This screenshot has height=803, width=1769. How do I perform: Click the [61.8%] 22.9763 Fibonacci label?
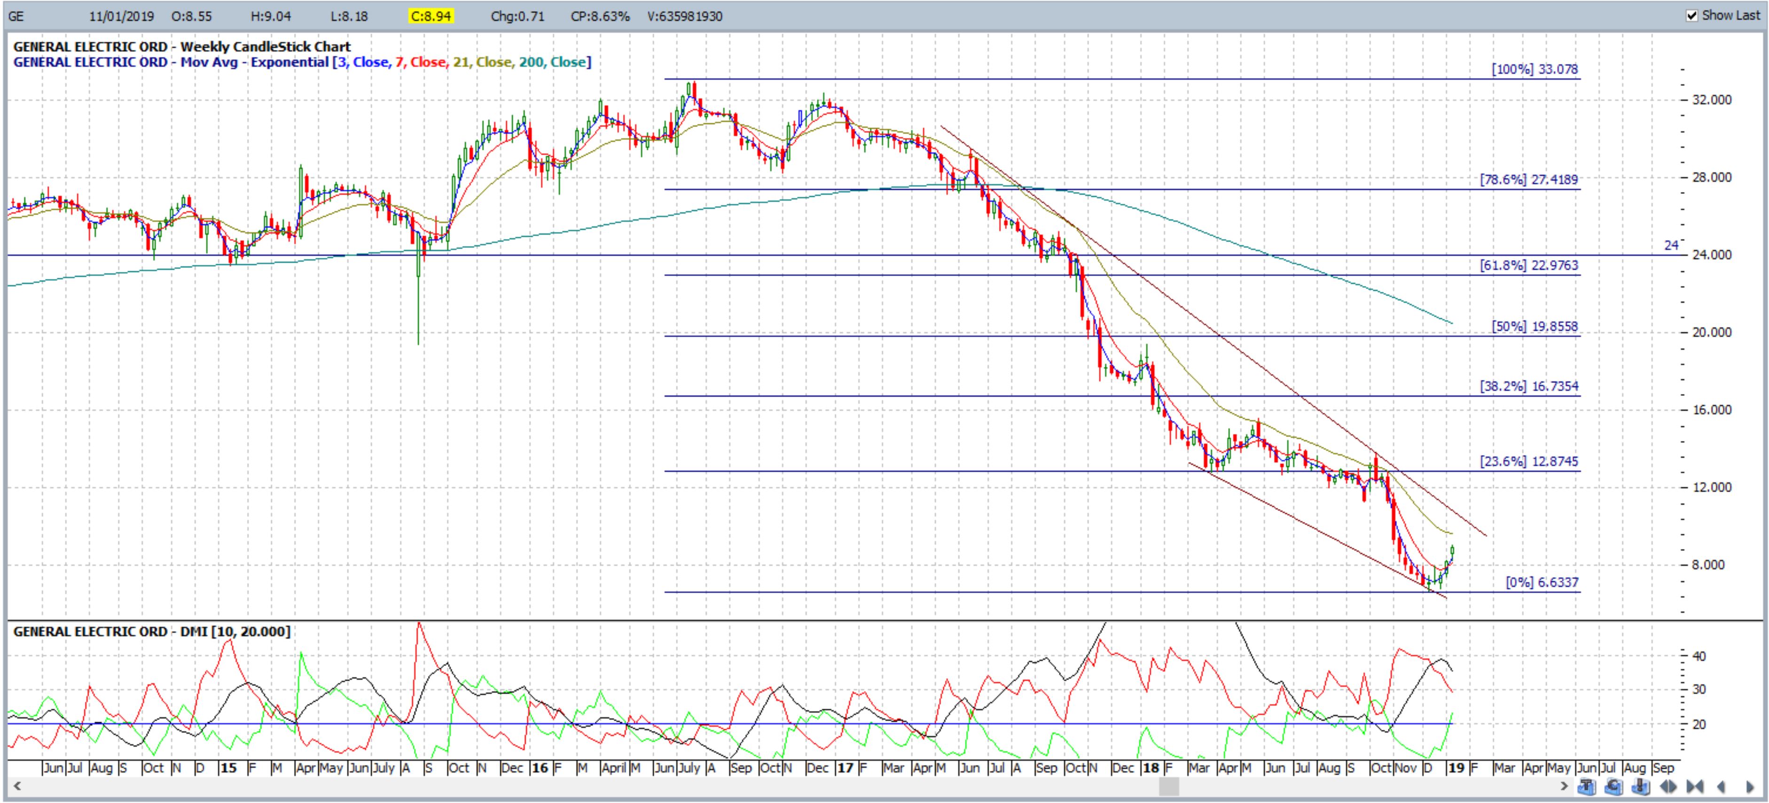click(1529, 266)
